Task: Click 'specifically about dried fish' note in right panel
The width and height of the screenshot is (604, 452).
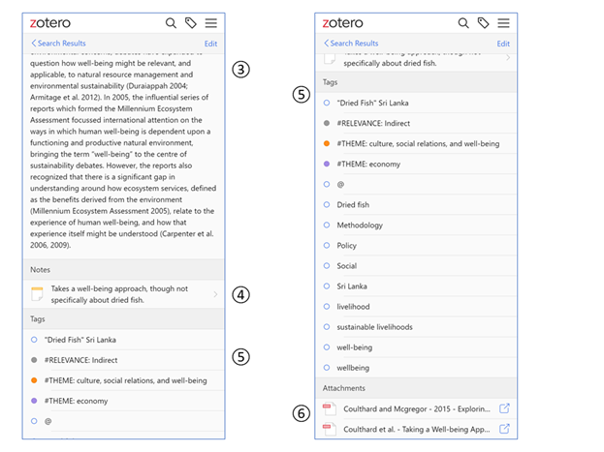Action: click(390, 63)
